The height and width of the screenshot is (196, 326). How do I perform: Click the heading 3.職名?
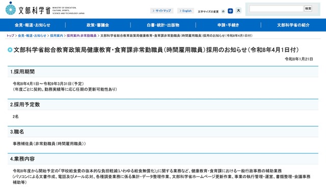17,132
